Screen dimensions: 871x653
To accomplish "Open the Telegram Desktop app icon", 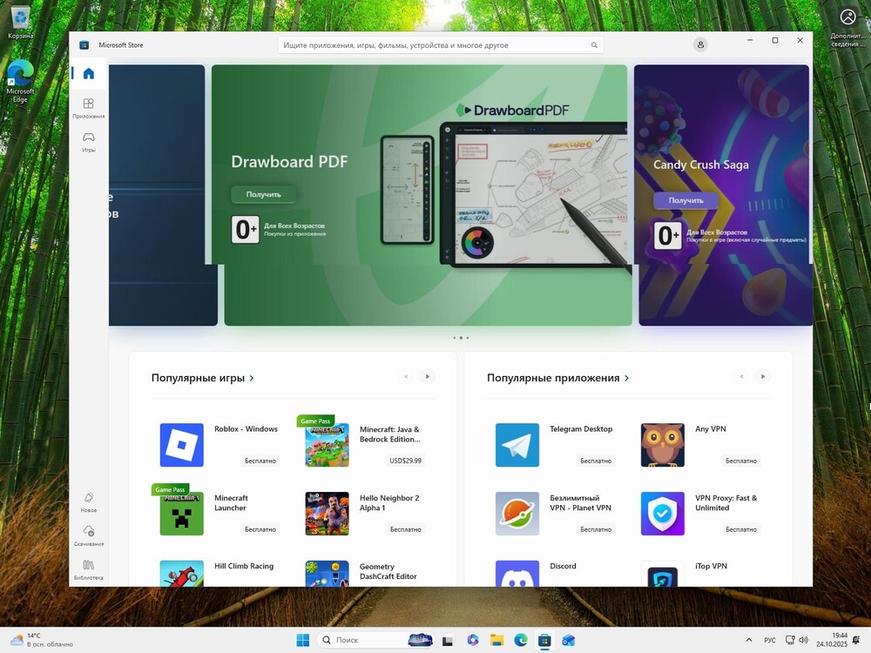I will 517,445.
